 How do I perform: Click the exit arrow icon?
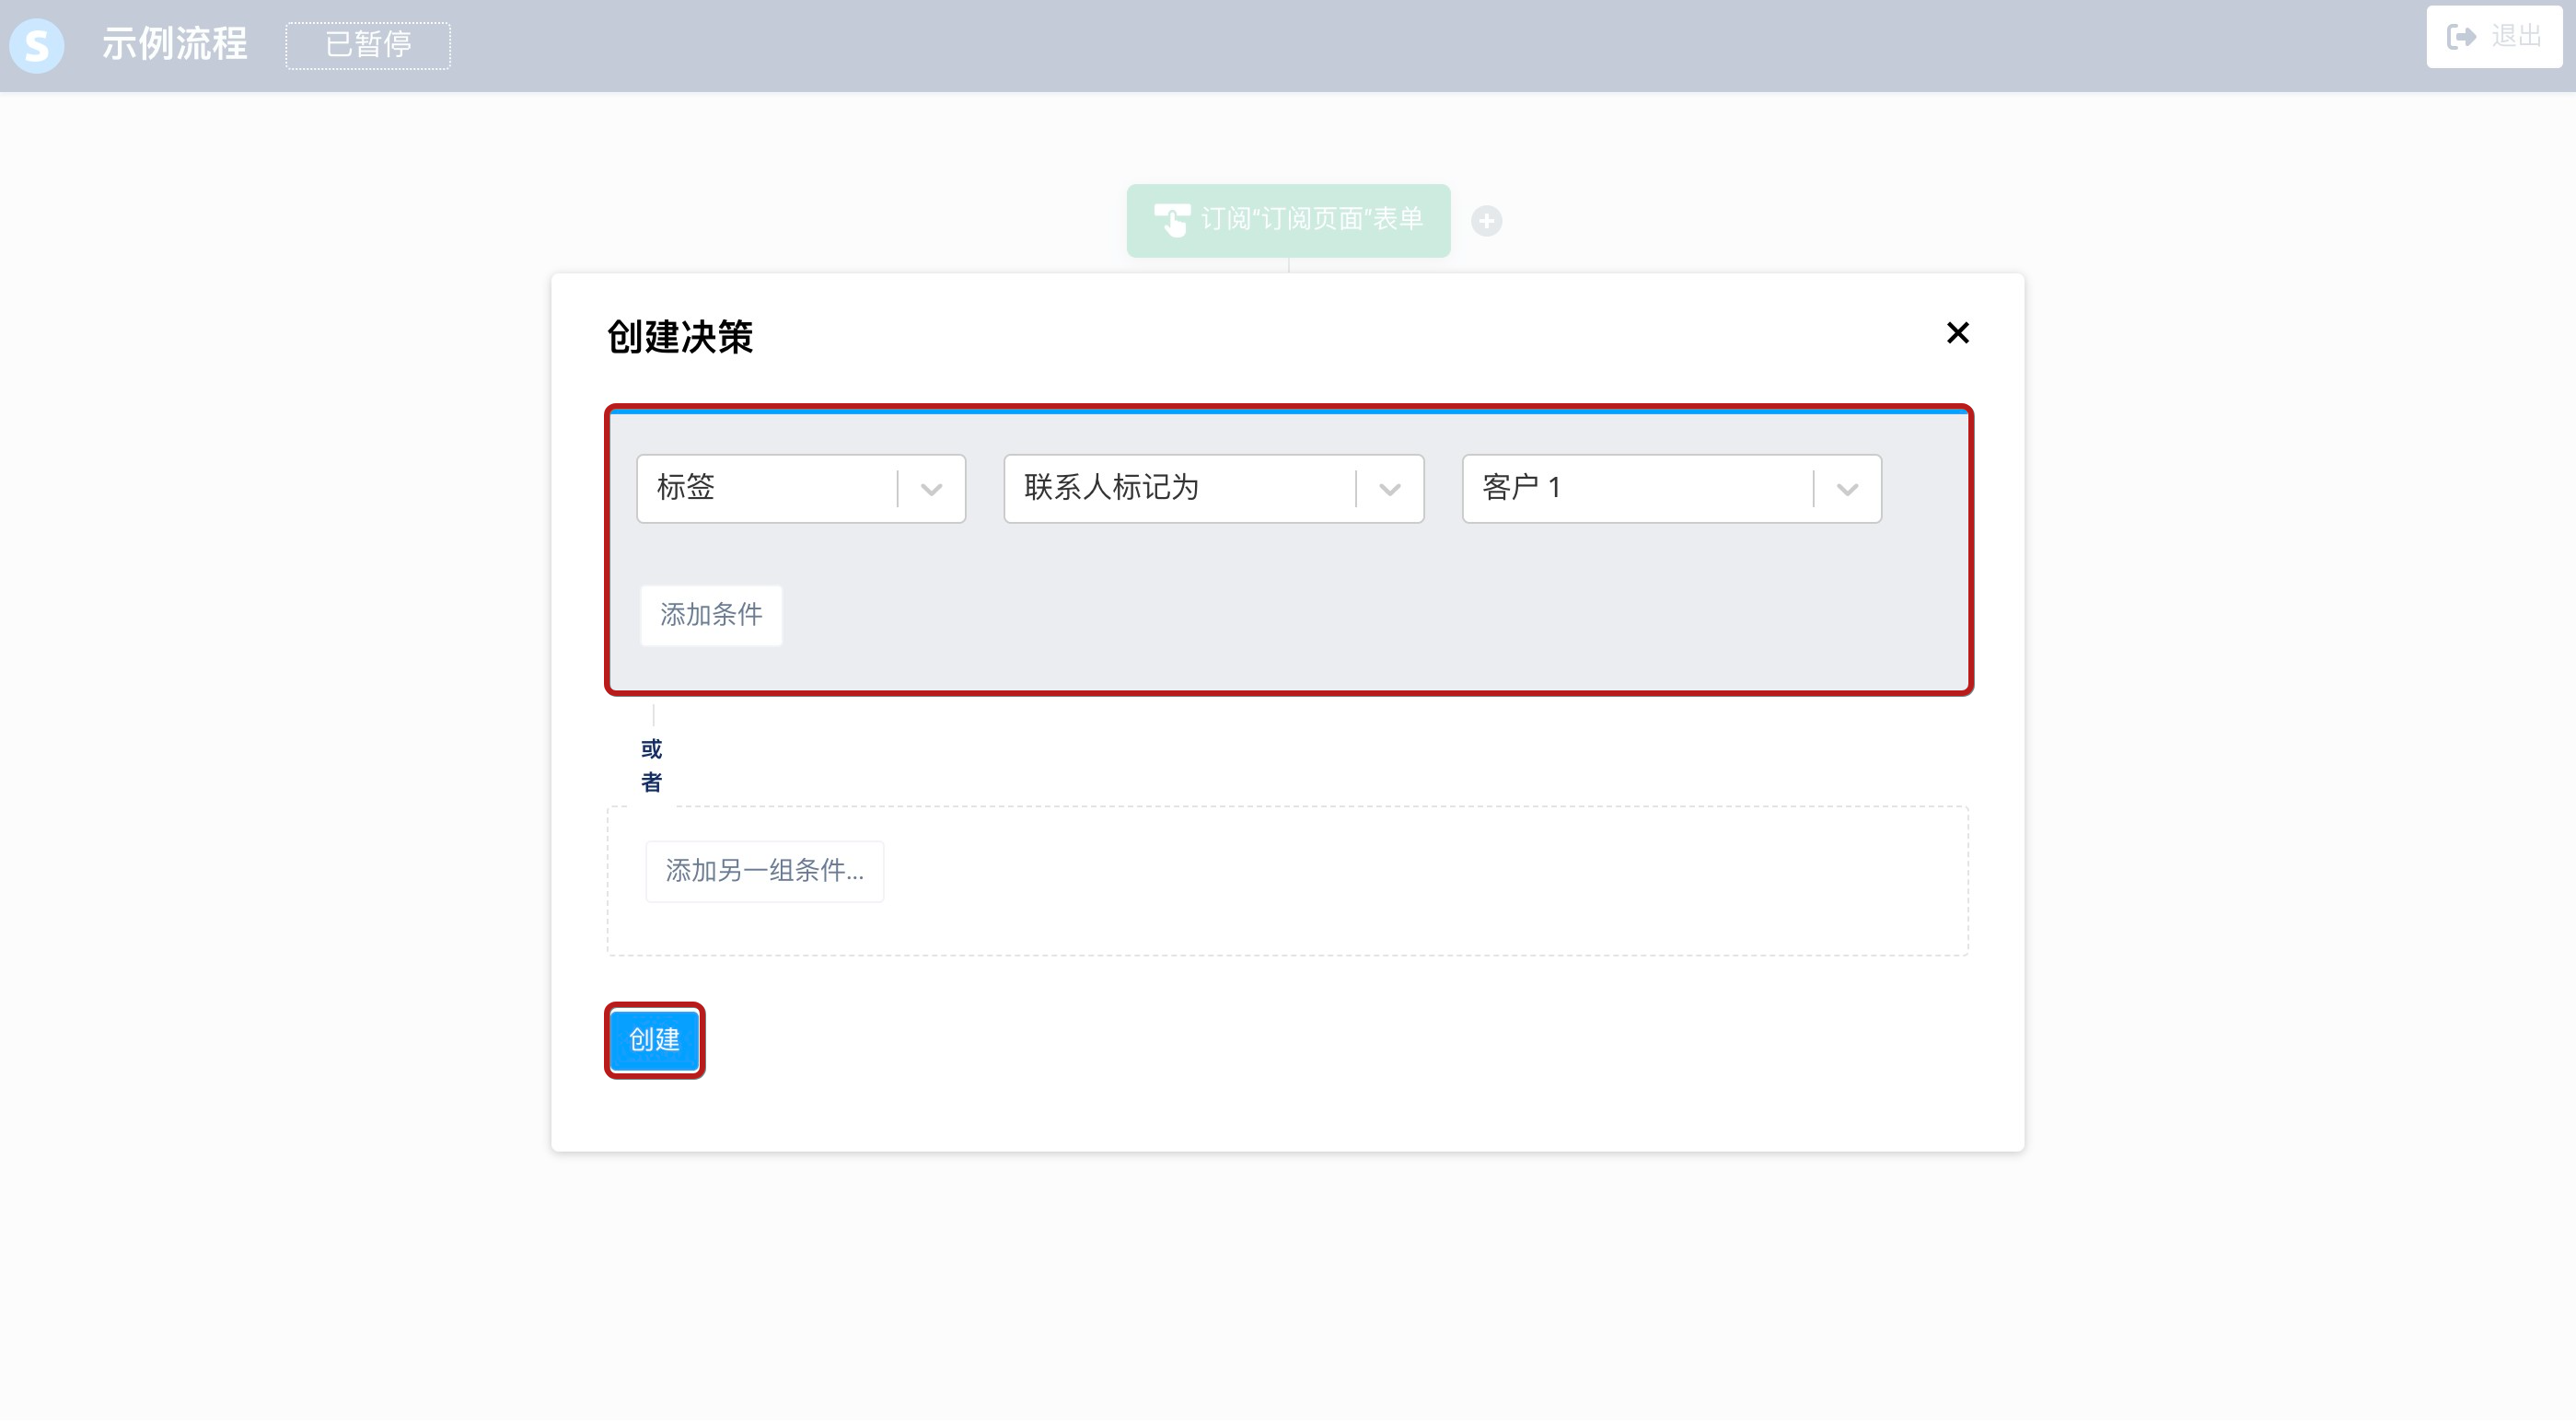[2461, 37]
